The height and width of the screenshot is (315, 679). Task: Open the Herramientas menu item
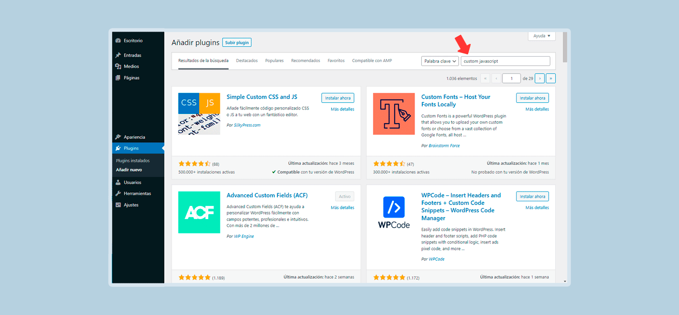click(x=138, y=194)
